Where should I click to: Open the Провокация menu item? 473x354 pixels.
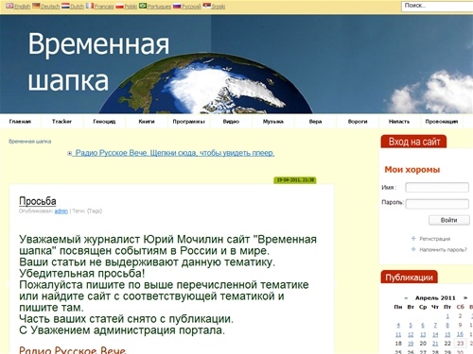click(442, 122)
